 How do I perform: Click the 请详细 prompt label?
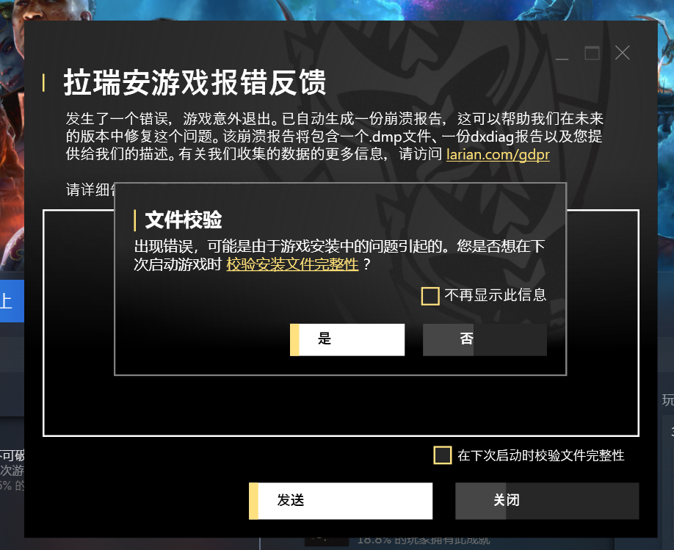point(90,189)
